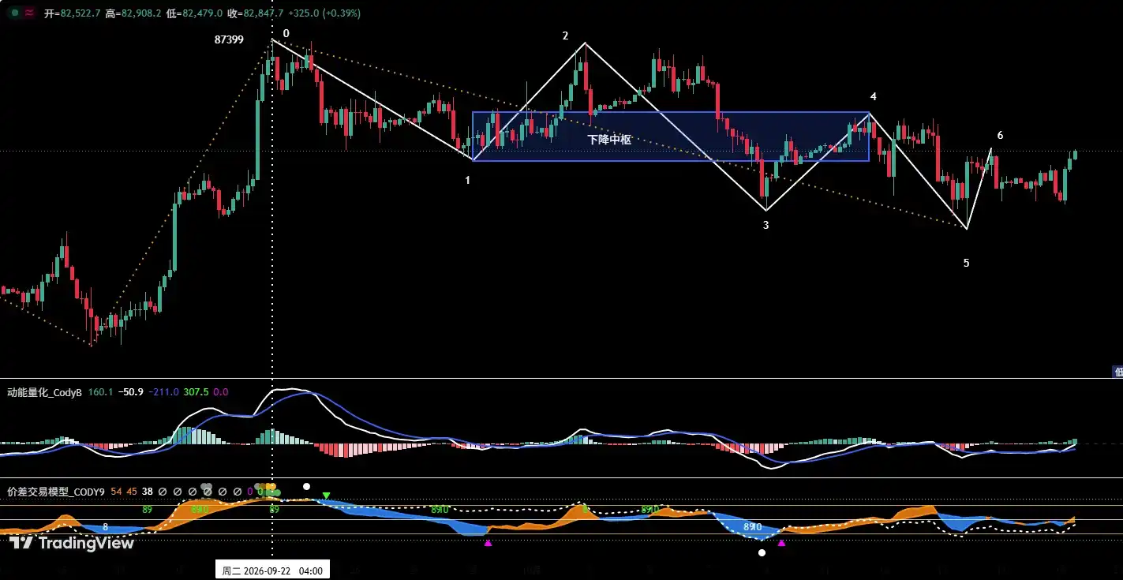The height and width of the screenshot is (580, 1123).
Task: Click the pink wave icon beside the status dot
Action: click(29, 13)
